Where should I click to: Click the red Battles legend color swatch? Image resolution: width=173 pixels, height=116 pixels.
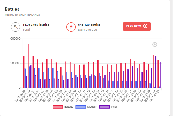(x=58, y=107)
